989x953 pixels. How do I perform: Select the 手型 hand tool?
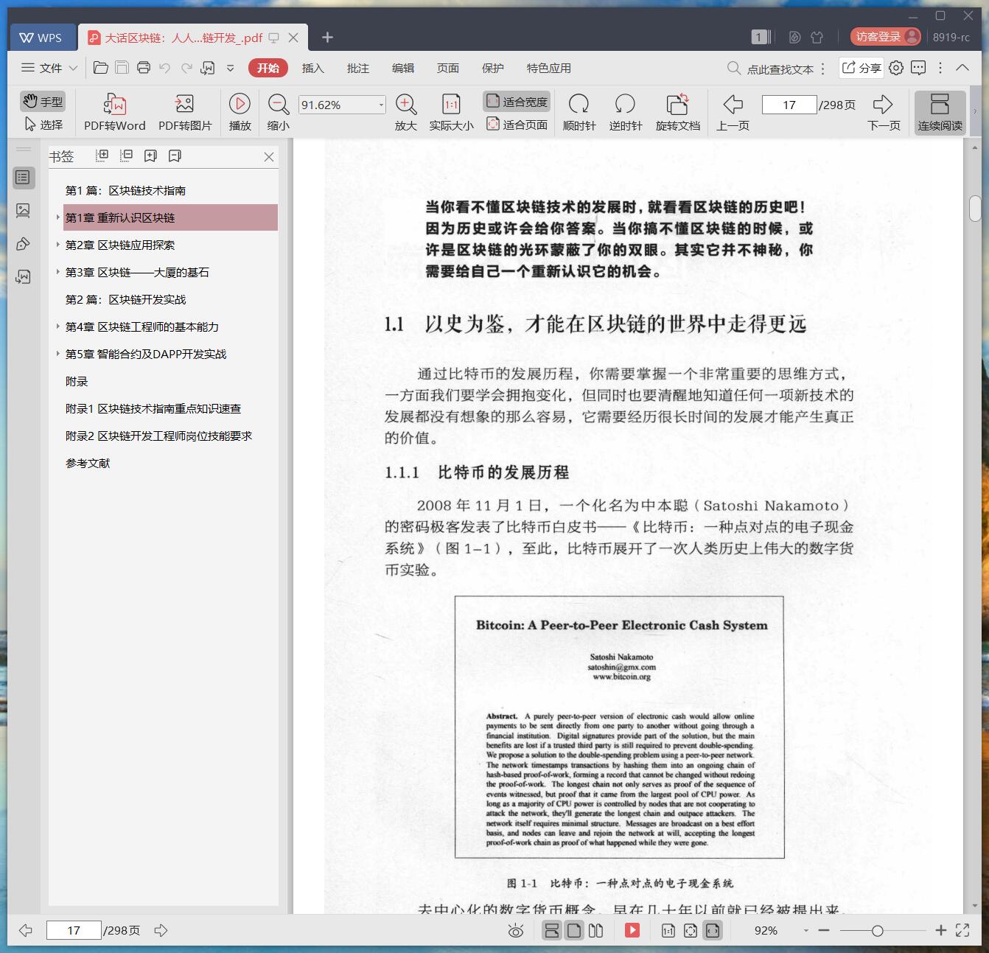pyautogui.click(x=43, y=101)
